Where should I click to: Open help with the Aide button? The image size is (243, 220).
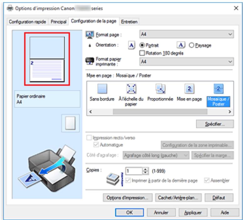click(225, 212)
